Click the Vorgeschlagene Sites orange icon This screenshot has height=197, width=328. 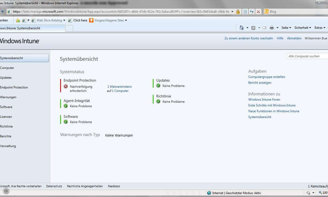(91, 20)
